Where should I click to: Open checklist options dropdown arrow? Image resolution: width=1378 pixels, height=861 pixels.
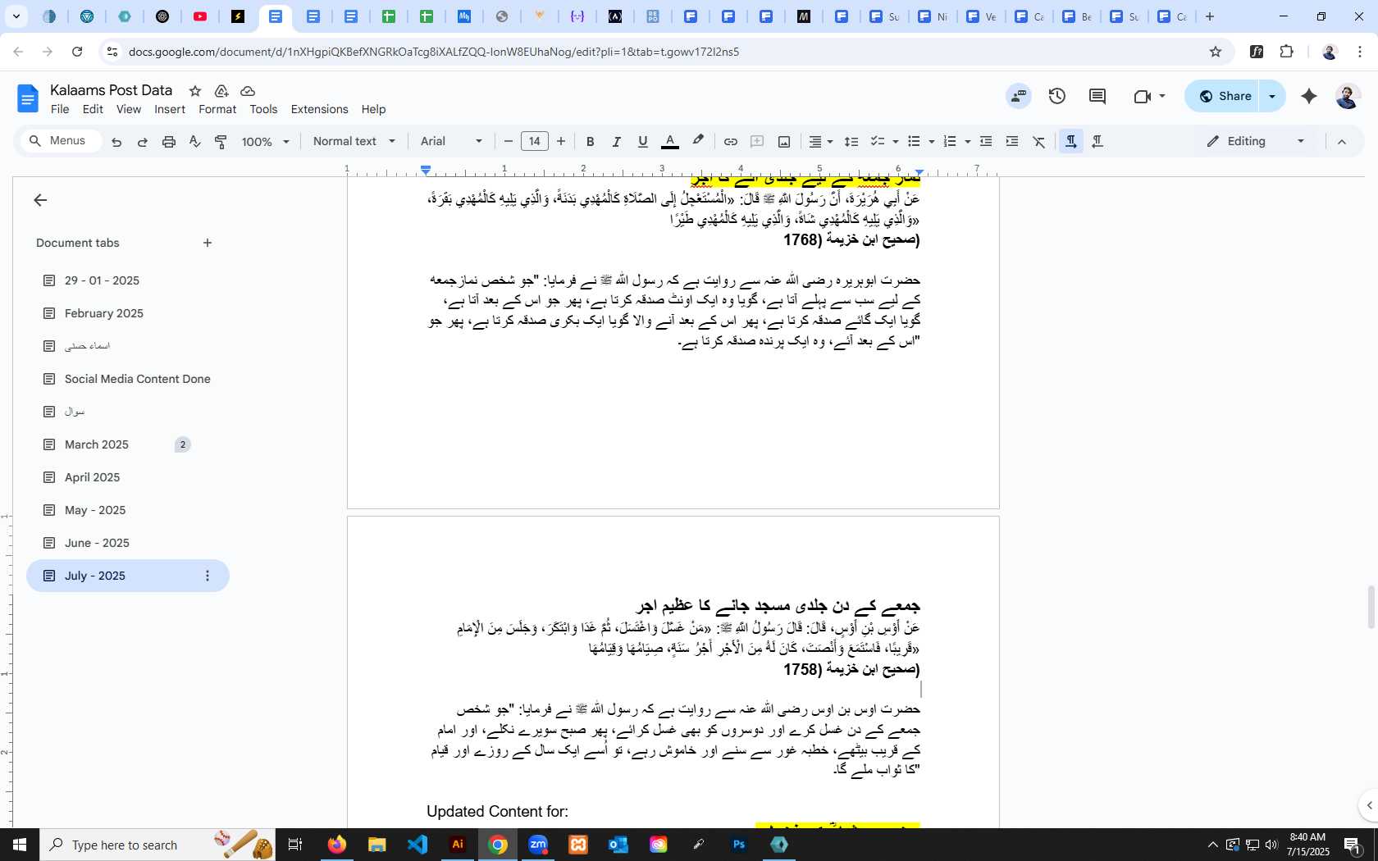[896, 142]
